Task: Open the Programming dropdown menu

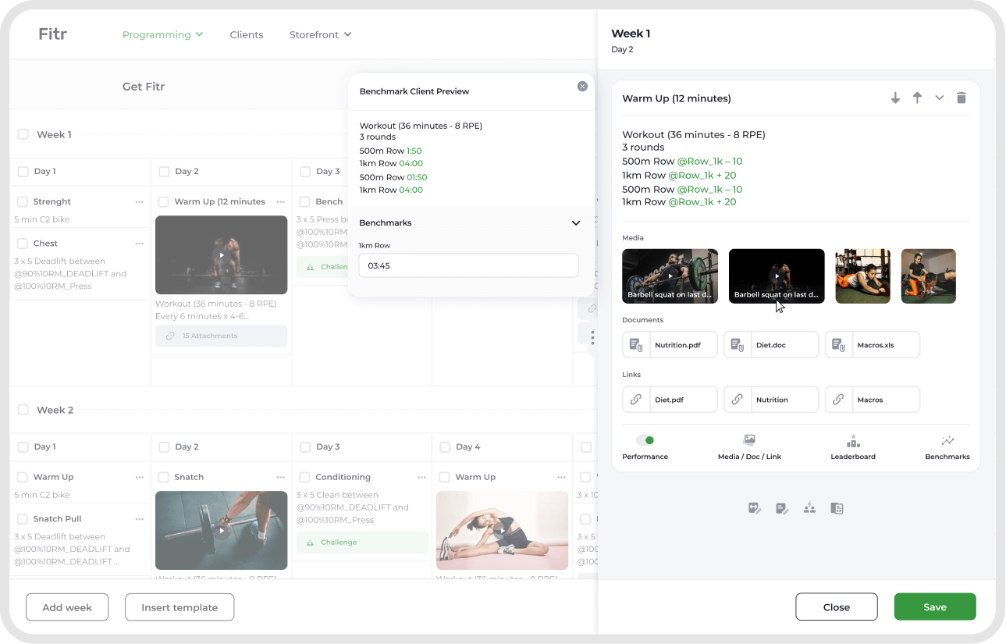Action: pyautogui.click(x=162, y=34)
